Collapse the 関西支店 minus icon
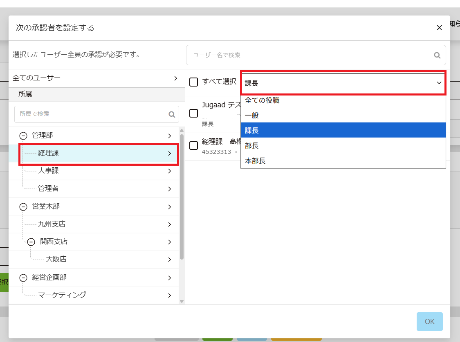 (31, 242)
